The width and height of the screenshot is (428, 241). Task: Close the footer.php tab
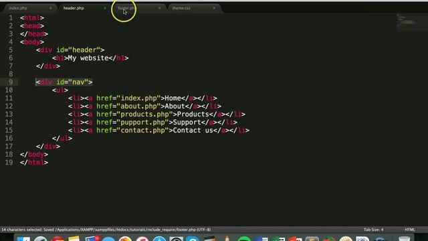pos(160,8)
